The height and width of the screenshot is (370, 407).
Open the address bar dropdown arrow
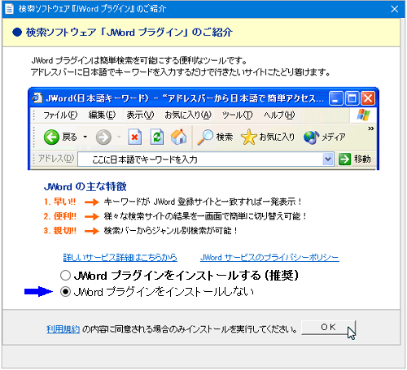coord(328,159)
